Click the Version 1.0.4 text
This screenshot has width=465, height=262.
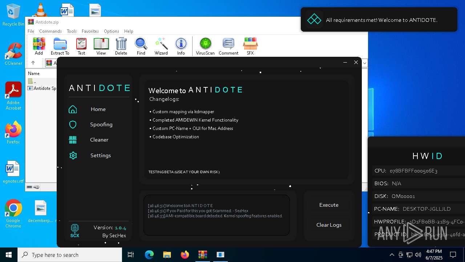click(110, 227)
